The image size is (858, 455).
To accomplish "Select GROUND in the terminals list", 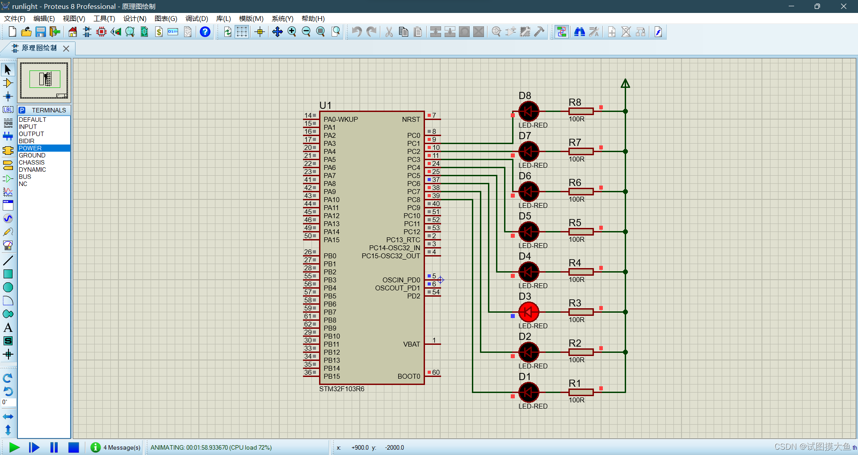I will [x=31, y=155].
